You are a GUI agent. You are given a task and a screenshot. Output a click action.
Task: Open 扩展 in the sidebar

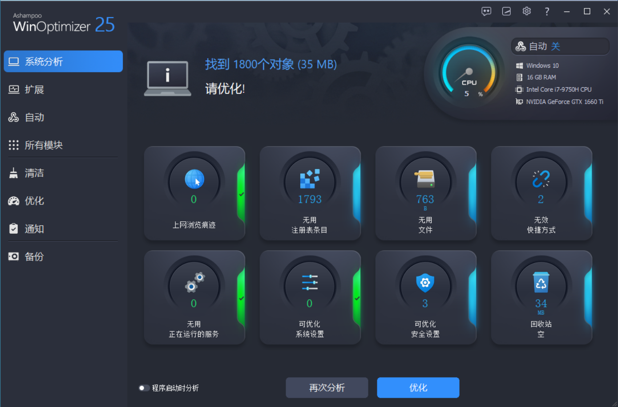pyautogui.click(x=63, y=90)
